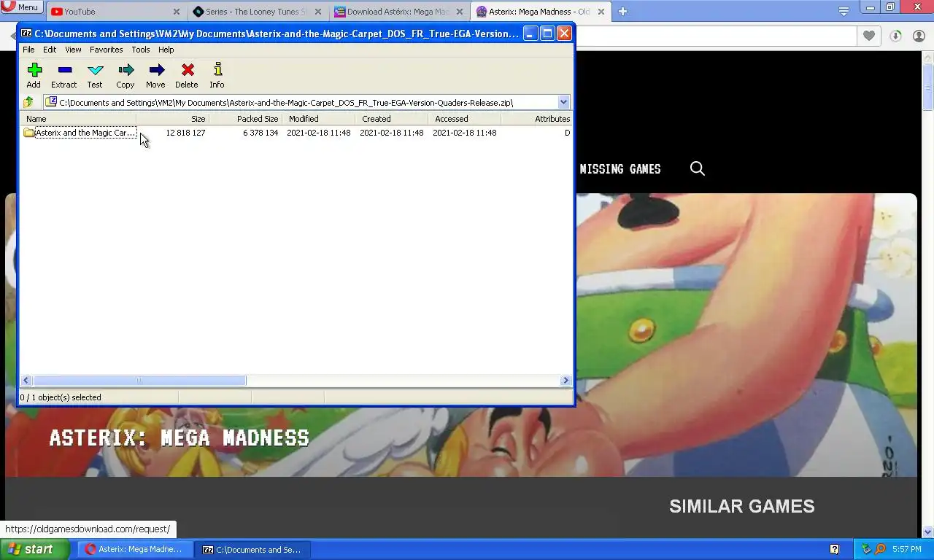Choose the Move toolbar icon
The image size is (934, 560).
click(156, 75)
